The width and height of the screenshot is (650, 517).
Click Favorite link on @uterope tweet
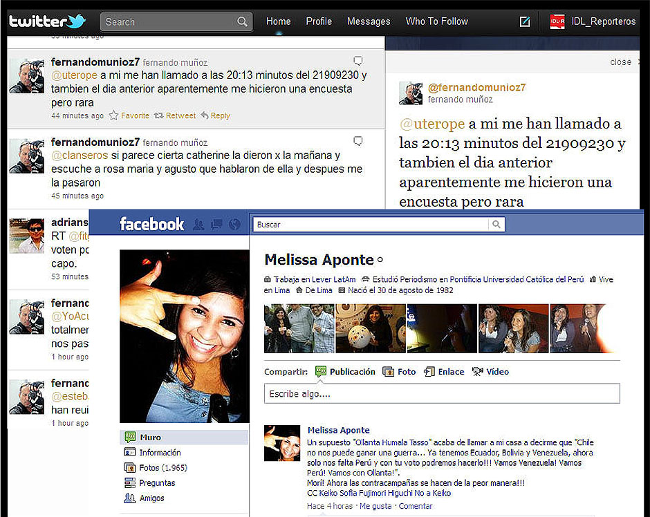pyautogui.click(x=135, y=115)
